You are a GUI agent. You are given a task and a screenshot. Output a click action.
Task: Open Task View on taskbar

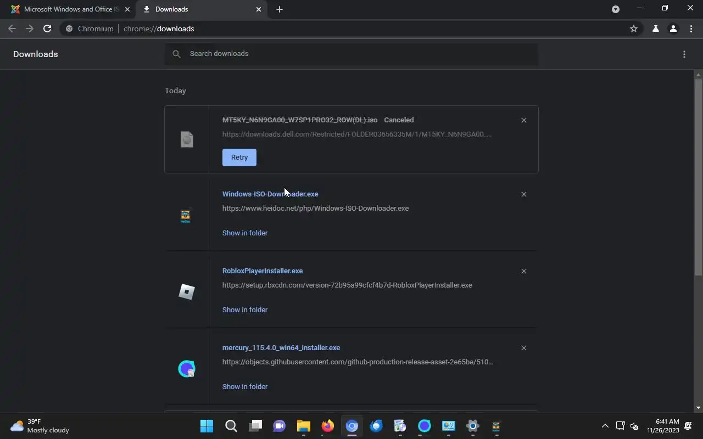pos(255,426)
